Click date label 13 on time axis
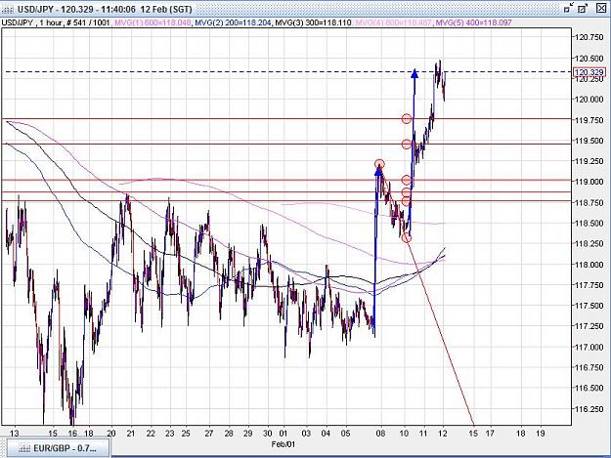The width and height of the screenshot is (611, 458). click(x=15, y=434)
